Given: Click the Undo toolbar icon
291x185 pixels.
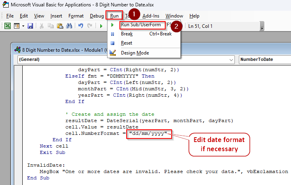Looking at the screenshot, I should (81, 26).
